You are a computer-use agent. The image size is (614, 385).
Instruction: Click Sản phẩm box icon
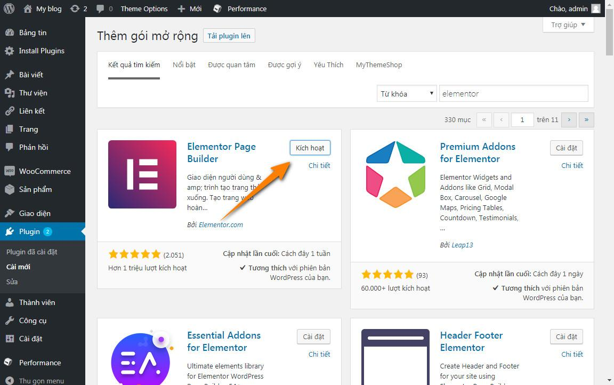click(10, 189)
